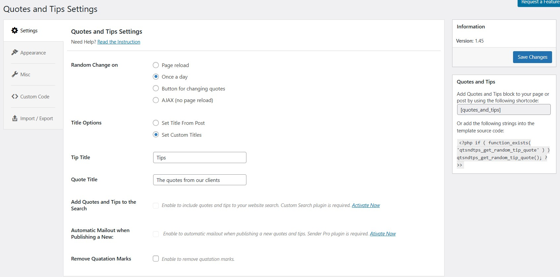Viewport: 560px width, 277px height.
Task: Click the Import / Export upload icon
Action: point(15,118)
